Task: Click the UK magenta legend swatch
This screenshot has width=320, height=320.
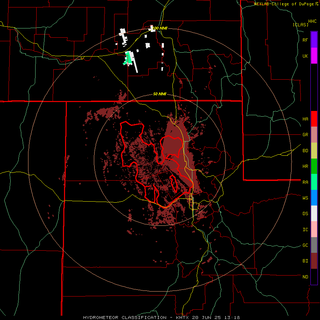Action: (x=314, y=56)
